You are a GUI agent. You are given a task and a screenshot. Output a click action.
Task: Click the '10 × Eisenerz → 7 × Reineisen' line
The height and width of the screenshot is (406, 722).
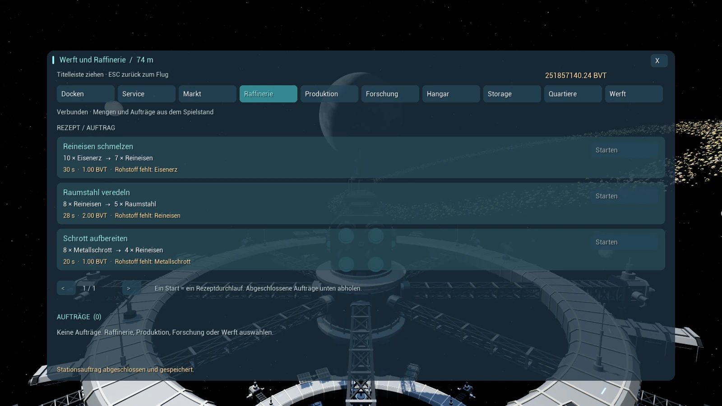(x=108, y=158)
